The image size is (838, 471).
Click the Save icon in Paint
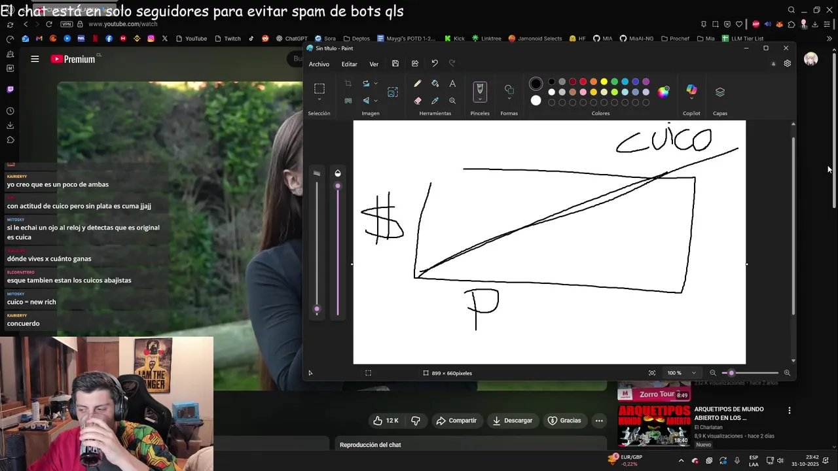click(395, 63)
